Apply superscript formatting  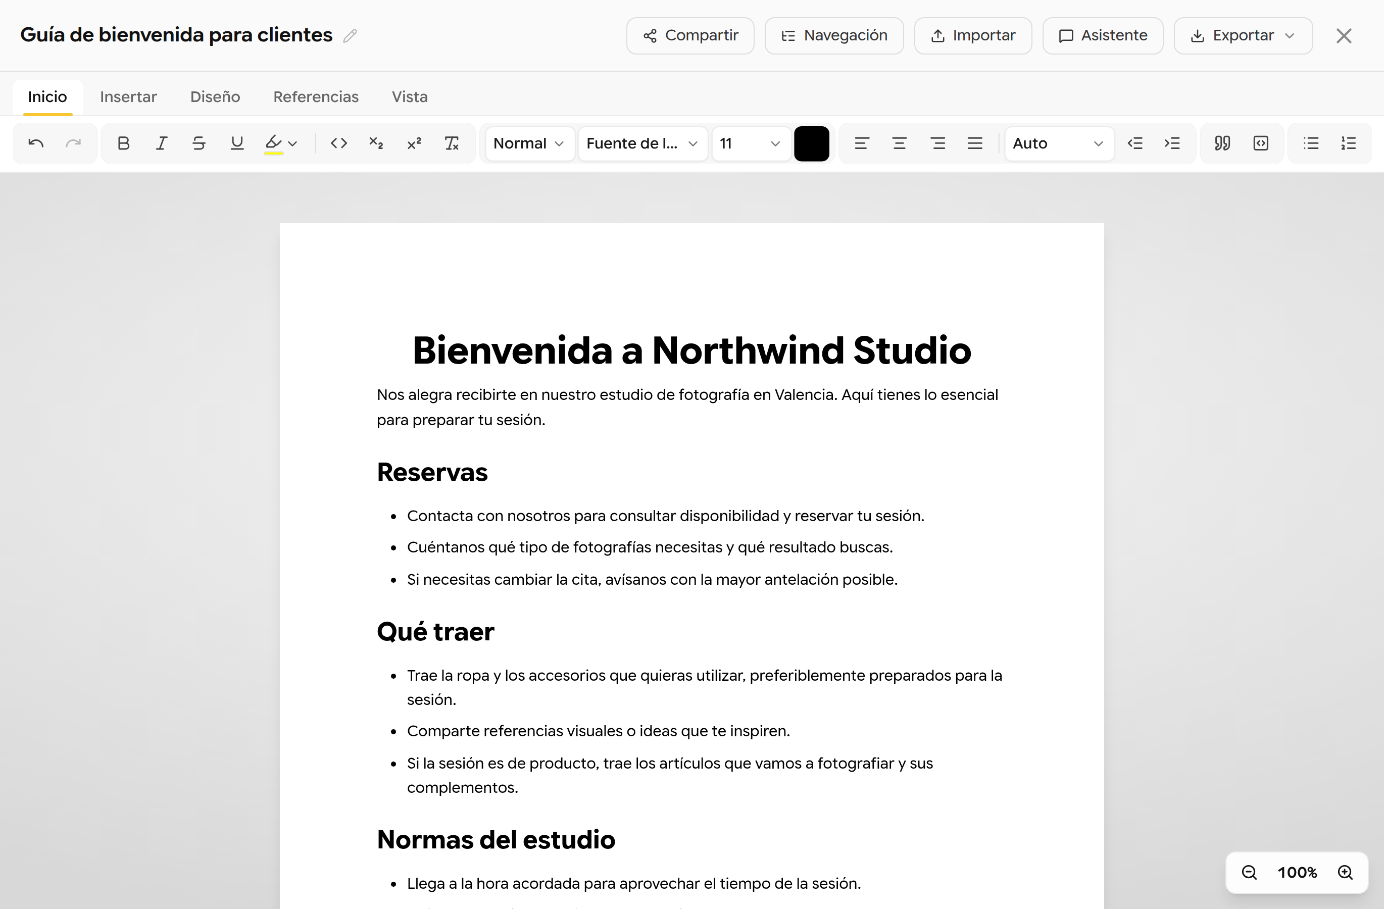[x=414, y=143]
